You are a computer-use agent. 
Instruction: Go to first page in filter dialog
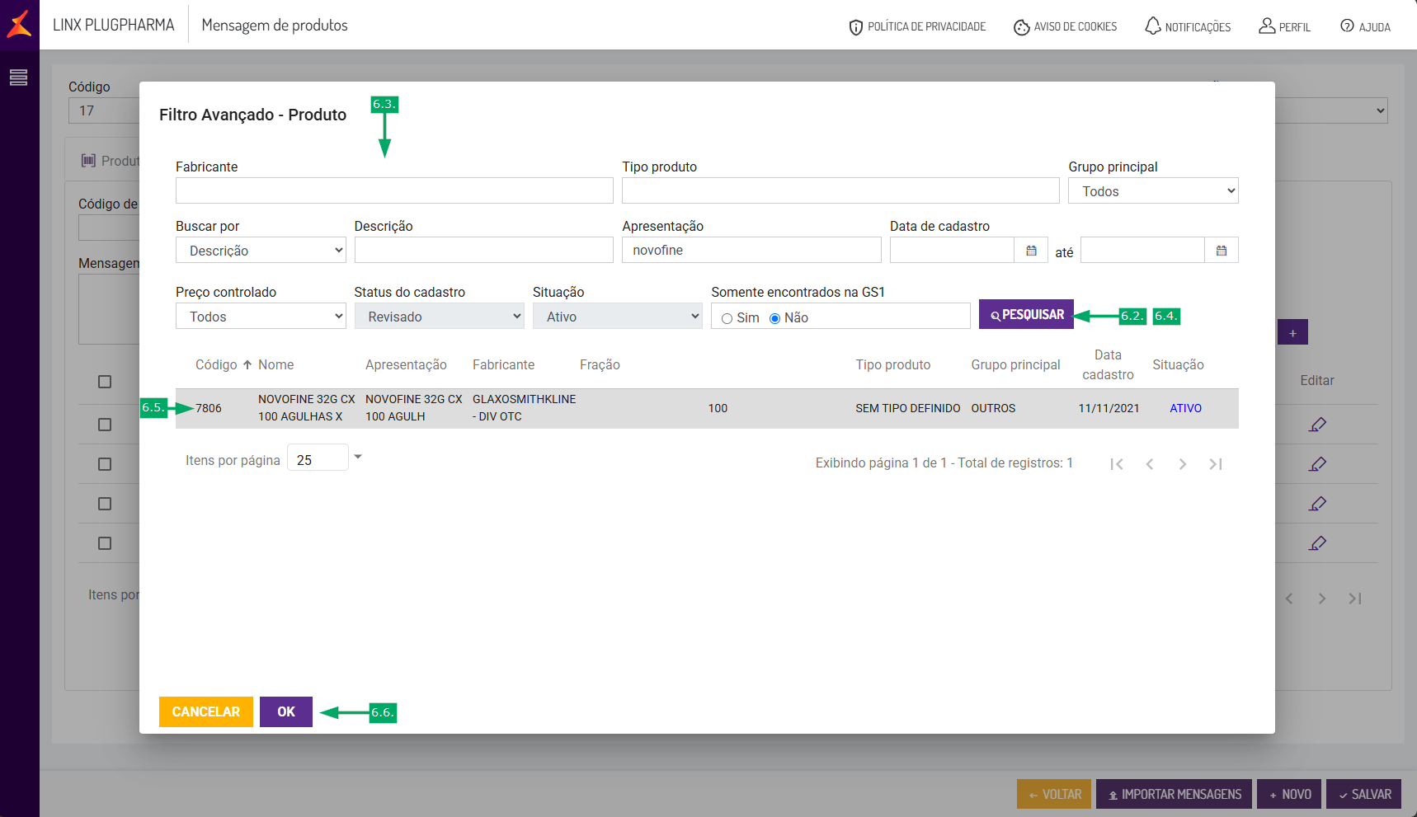(x=1117, y=464)
